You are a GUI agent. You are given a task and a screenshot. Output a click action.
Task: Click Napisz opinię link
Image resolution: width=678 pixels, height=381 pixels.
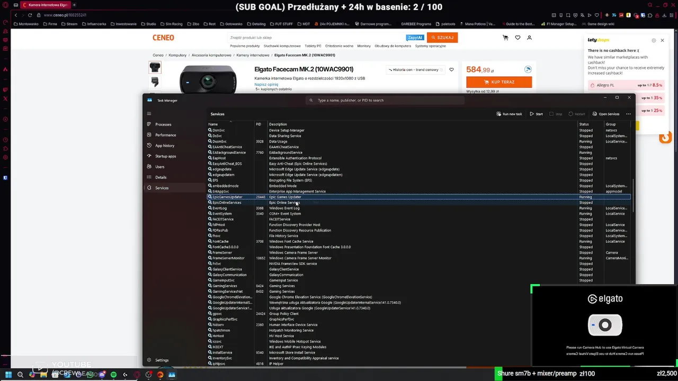pos(266,84)
